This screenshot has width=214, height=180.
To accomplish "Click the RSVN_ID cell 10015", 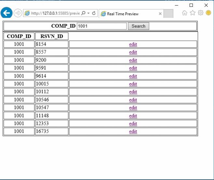I will coord(52,84).
